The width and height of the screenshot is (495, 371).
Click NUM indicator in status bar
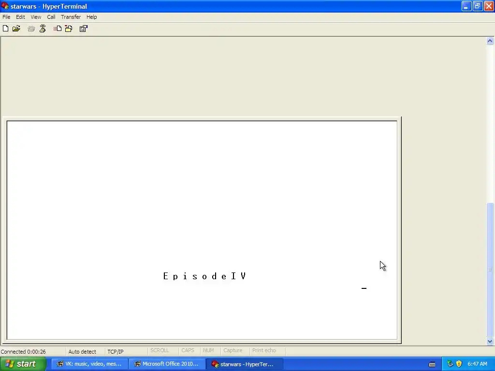pyautogui.click(x=208, y=351)
